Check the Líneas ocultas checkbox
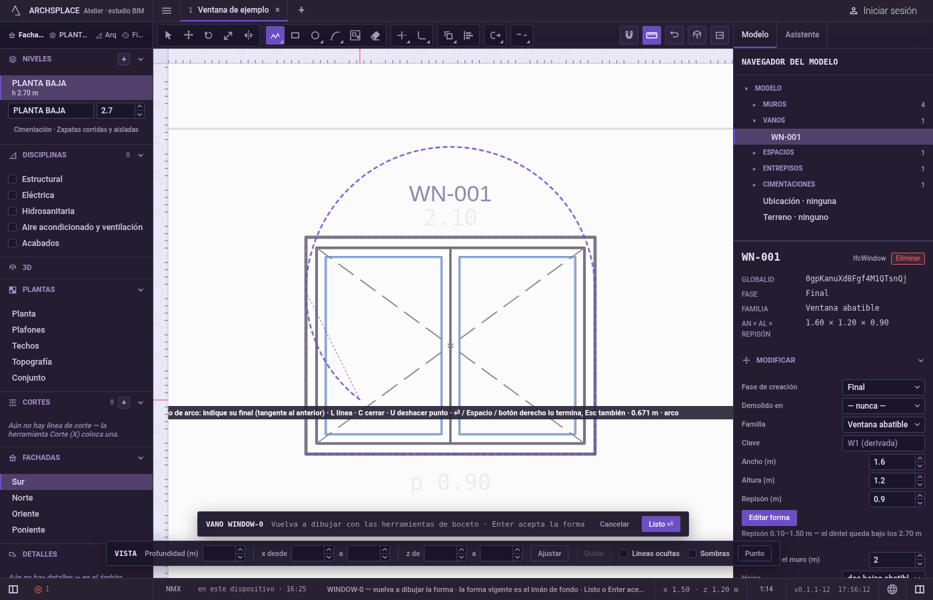Screen dimensions: 933x600 (624, 553)
